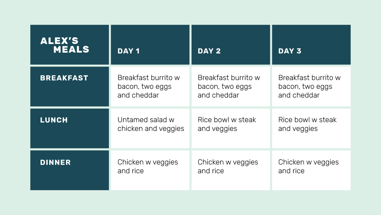Image resolution: width=381 pixels, height=215 pixels.
Task: Select Day 1 chicken with veggies dinner cell
Action: point(150,170)
